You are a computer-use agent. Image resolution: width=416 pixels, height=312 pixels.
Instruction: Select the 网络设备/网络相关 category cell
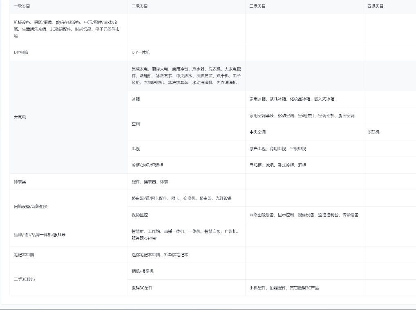(x=31, y=206)
